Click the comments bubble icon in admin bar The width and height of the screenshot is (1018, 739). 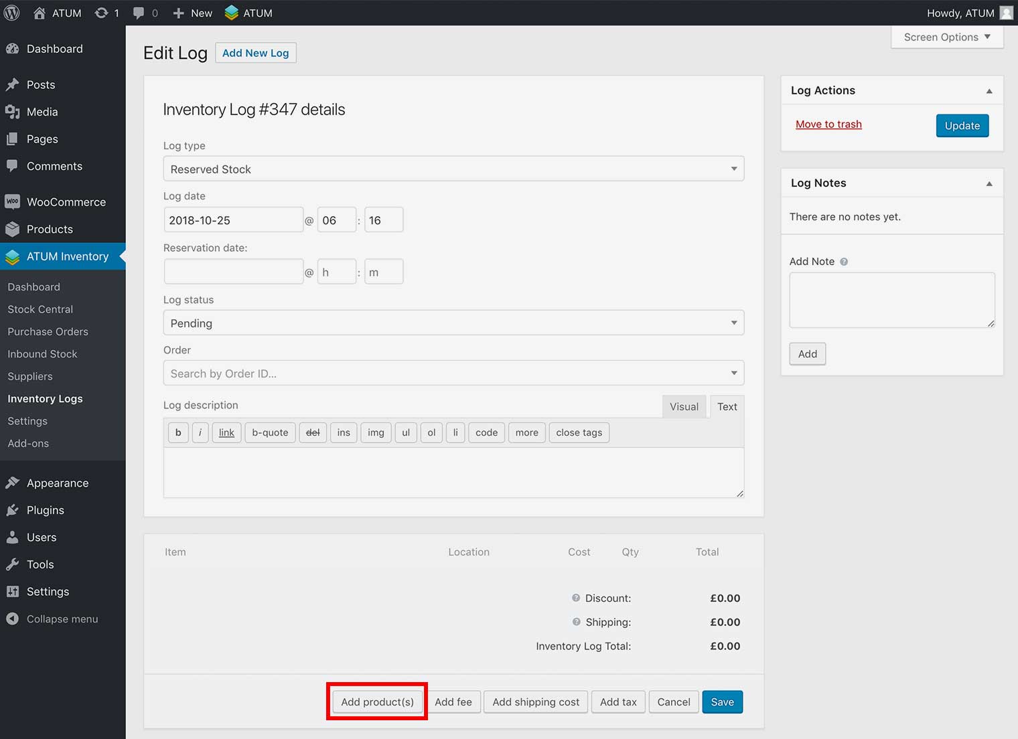139,13
